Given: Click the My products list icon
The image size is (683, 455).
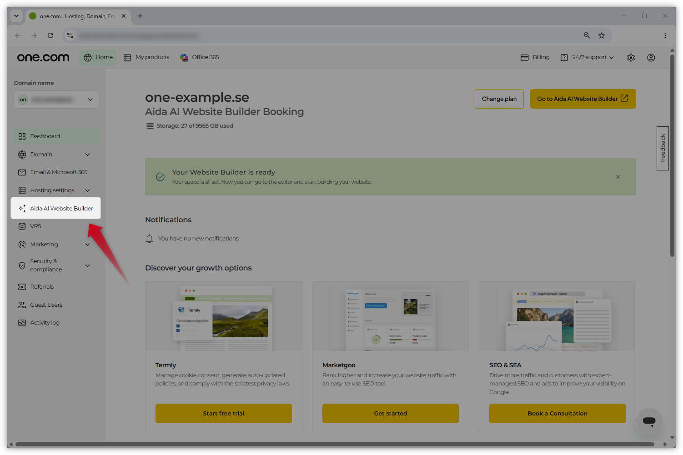Looking at the screenshot, I should tap(127, 57).
